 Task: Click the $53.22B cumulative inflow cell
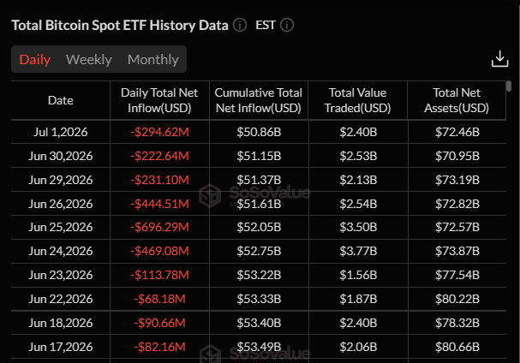[259, 275]
